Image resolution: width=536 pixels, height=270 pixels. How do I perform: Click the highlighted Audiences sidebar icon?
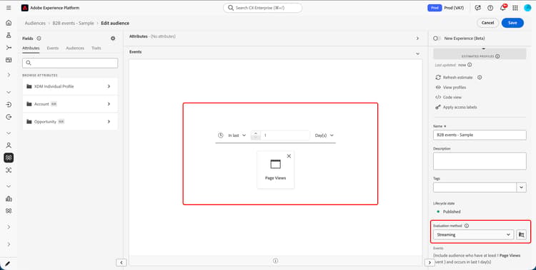click(x=9, y=157)
